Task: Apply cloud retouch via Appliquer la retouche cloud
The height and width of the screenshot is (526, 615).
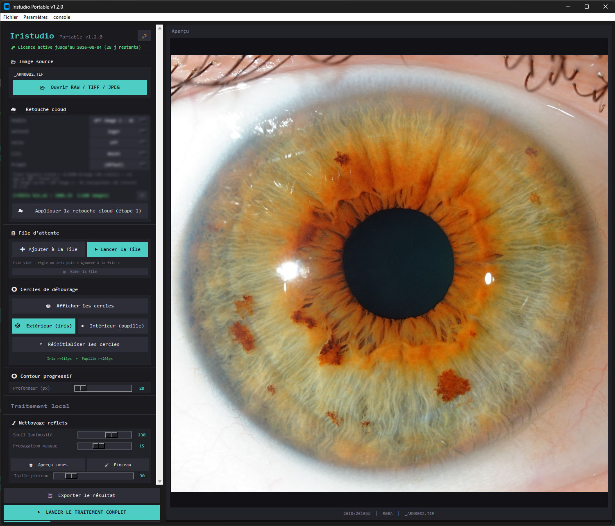Action: point(80,211)
